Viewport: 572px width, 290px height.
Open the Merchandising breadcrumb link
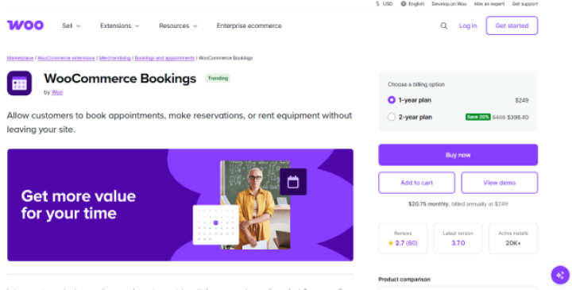coord(114,58)
